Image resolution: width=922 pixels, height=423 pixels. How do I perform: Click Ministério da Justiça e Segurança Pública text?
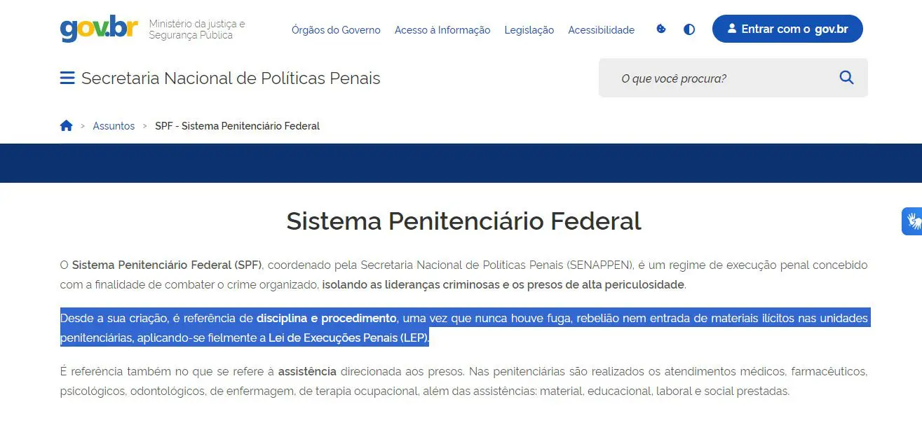[x=197, y=29]
